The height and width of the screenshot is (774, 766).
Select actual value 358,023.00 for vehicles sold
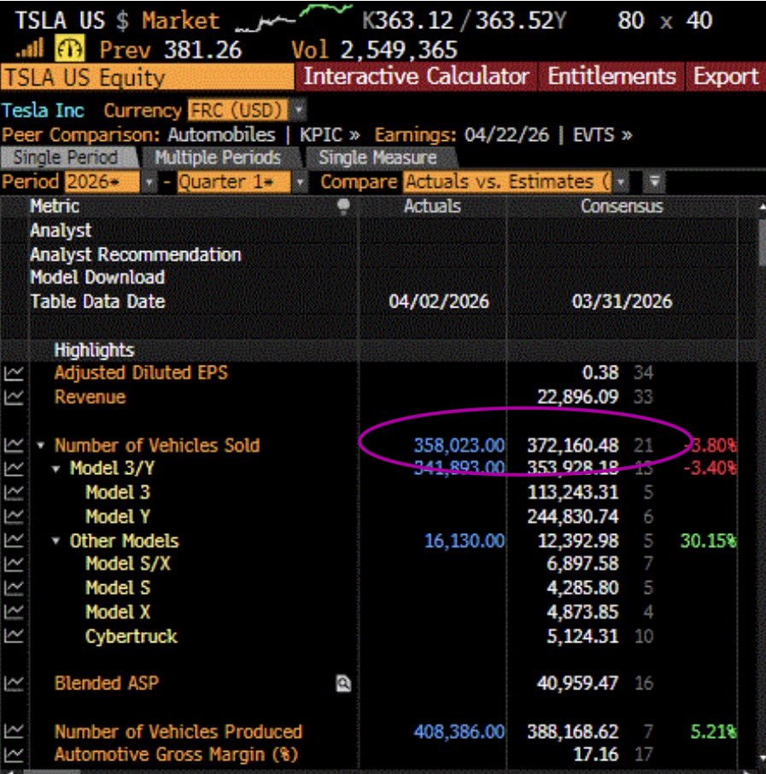(x=459, y=446)
